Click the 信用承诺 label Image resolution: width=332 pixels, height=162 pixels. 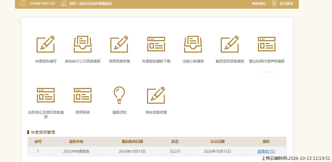(x=83, y=112)
